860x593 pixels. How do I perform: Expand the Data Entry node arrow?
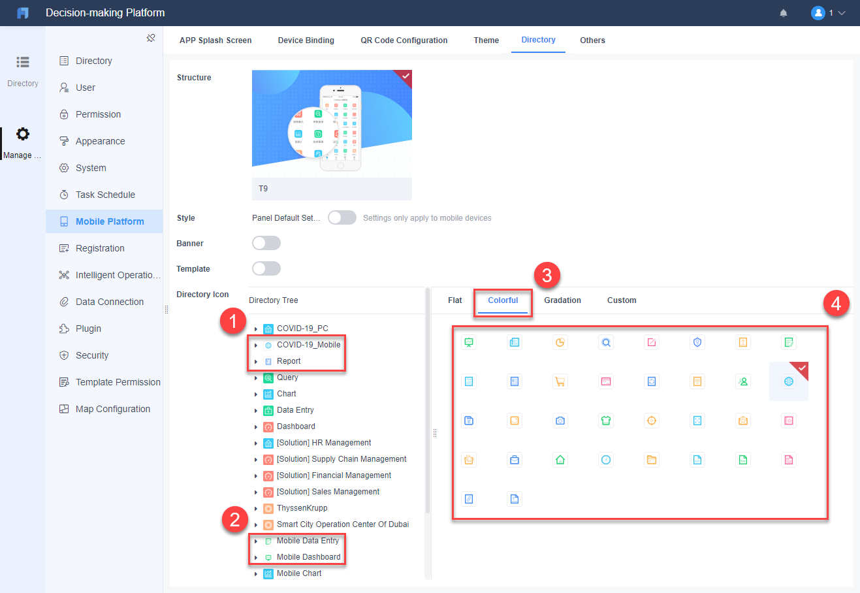pos(256,410)
